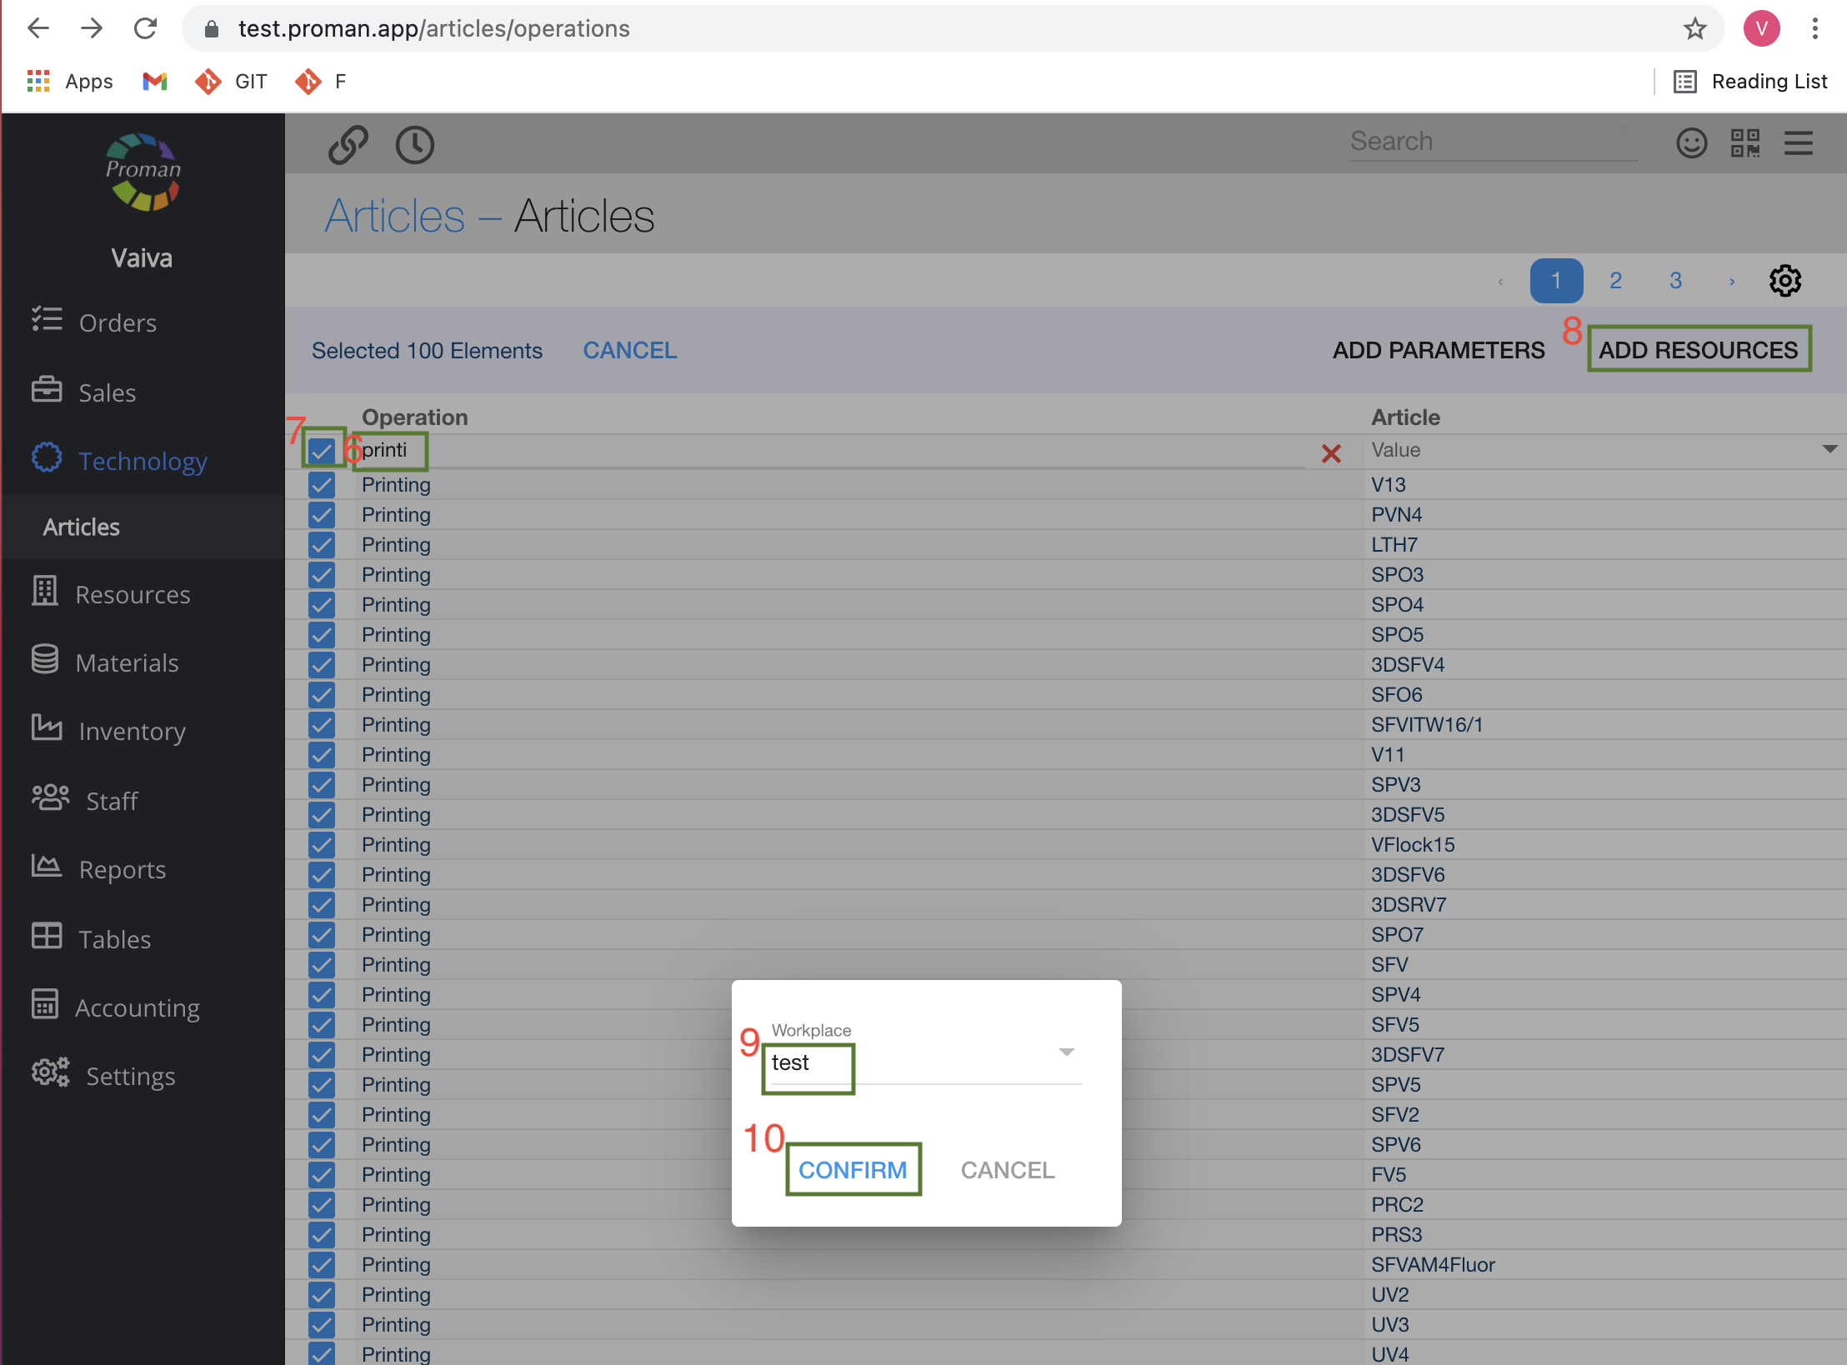
Task: Click the table settings gear icon
Action: pos(1784,281)
